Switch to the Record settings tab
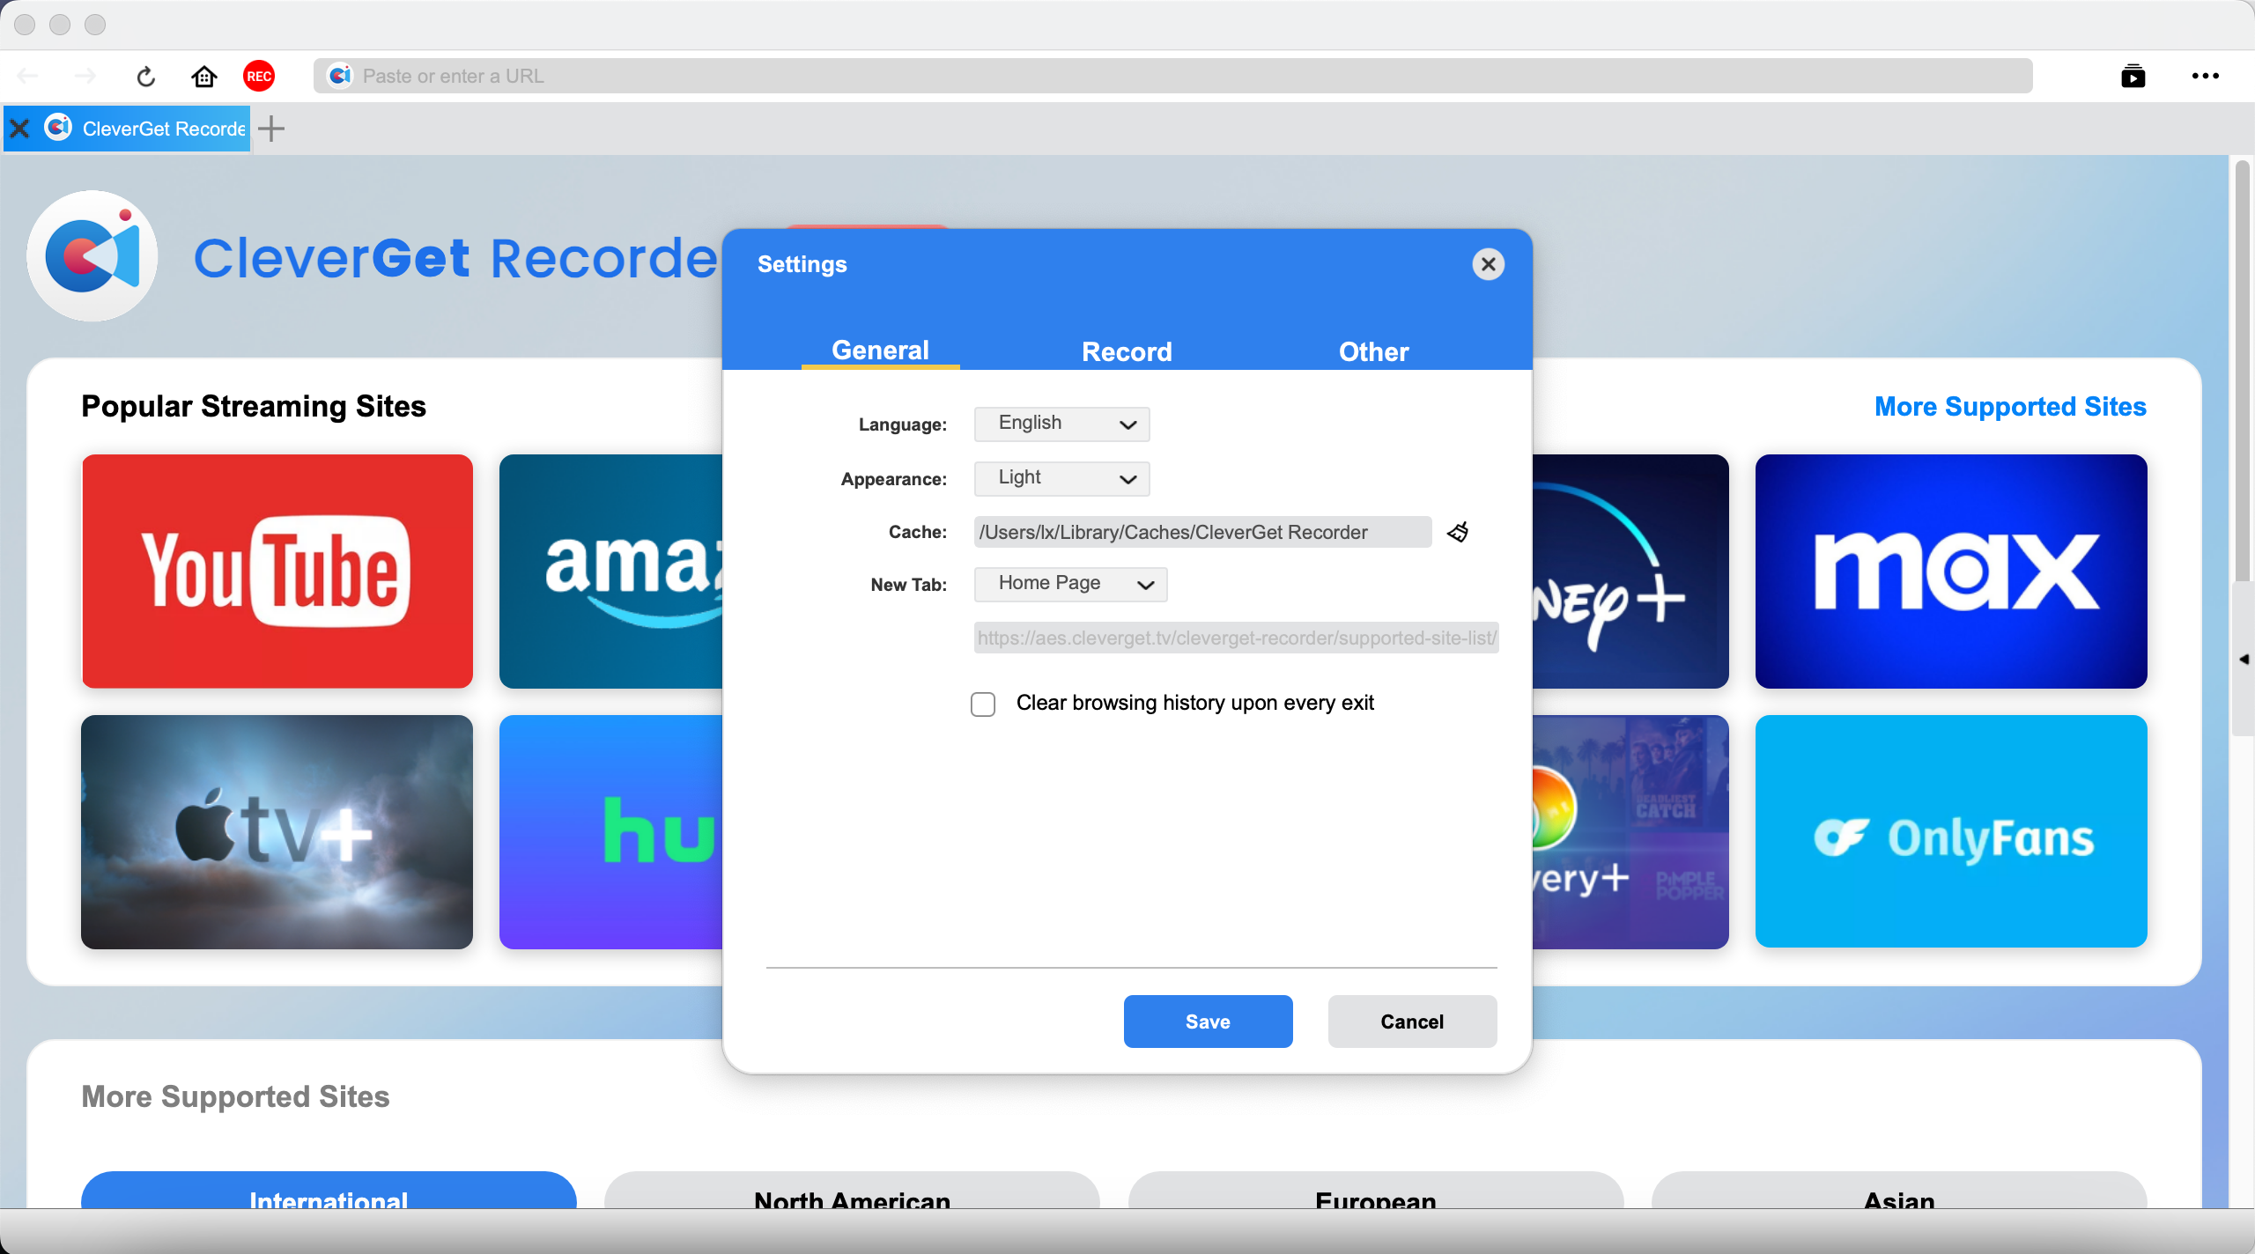 pos(1127,351)
